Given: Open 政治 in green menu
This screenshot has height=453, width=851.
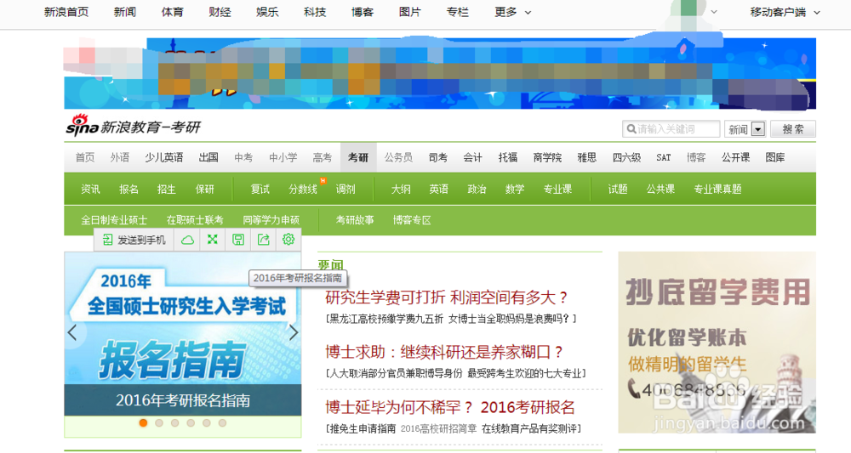Looking at the screenshot, I should pyautogui.click(x=477, y=189).
